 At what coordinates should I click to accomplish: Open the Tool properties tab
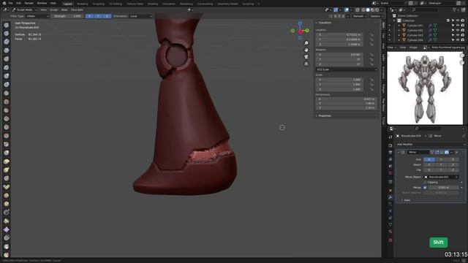[x=390, y=137]
